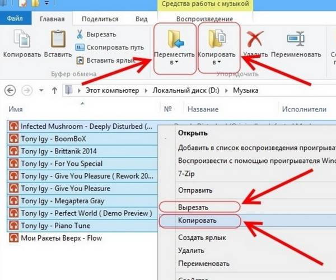Expand chevron after Локальный диск (D:)

tap(226, 91)
